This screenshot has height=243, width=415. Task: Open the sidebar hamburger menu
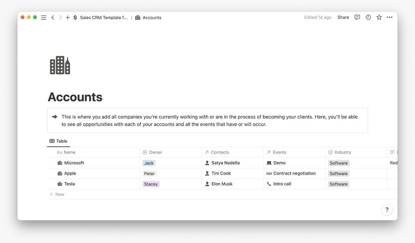44,18
